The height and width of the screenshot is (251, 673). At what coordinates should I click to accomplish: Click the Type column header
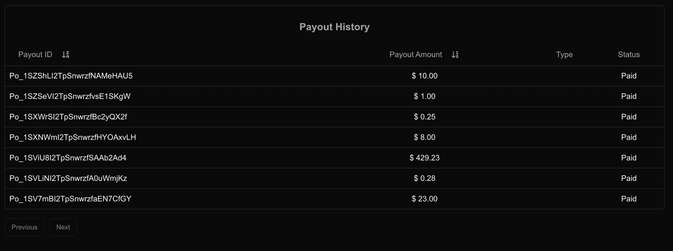pos(564,54)
